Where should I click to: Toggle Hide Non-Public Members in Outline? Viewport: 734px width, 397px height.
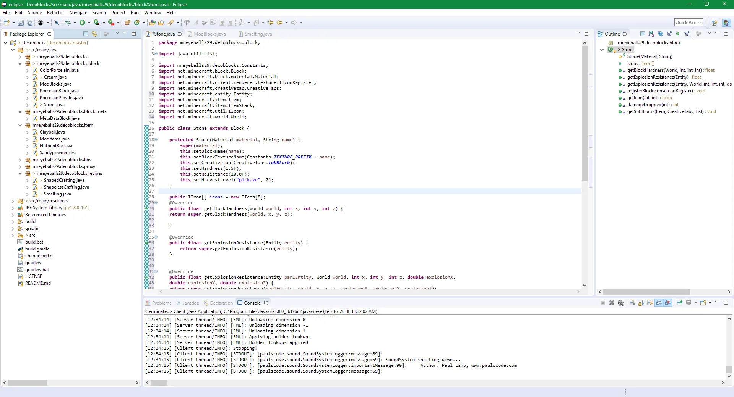(678, 34)
